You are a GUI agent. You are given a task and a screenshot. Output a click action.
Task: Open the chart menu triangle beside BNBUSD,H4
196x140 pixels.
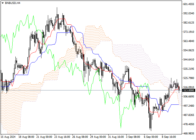3,3
